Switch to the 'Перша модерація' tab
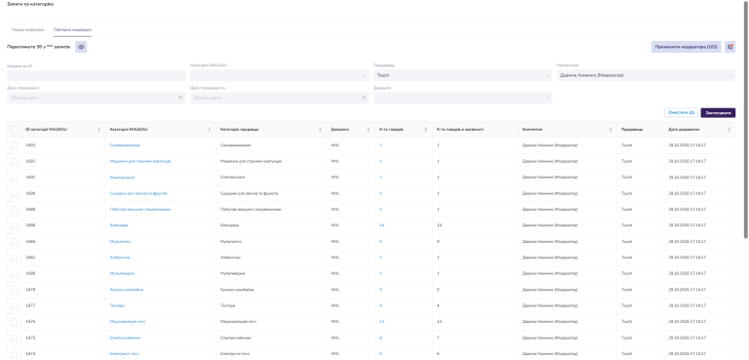 click(x=27, y=29)
